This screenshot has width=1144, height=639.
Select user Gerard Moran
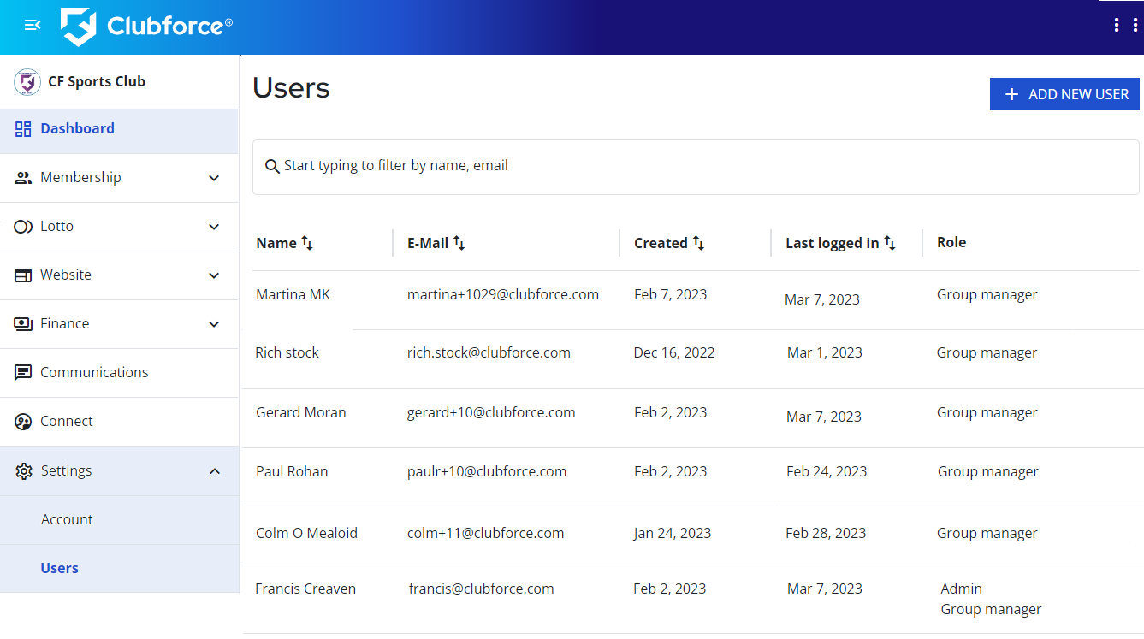point(301,413)
